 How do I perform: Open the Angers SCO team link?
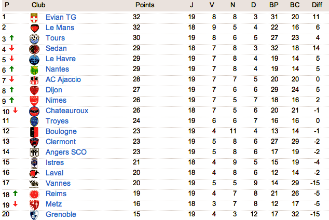66,152
